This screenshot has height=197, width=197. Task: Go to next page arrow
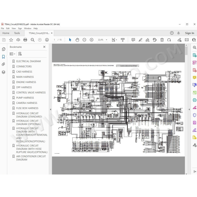click(x=47, y=40)
